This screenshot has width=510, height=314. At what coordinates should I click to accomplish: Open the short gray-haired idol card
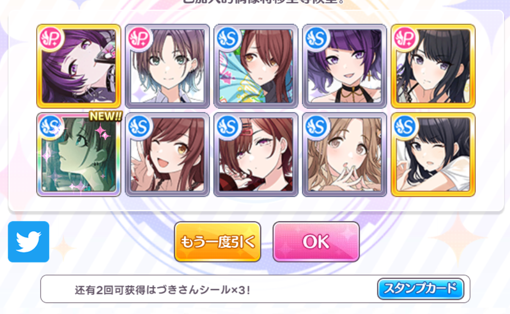[167, 66]
